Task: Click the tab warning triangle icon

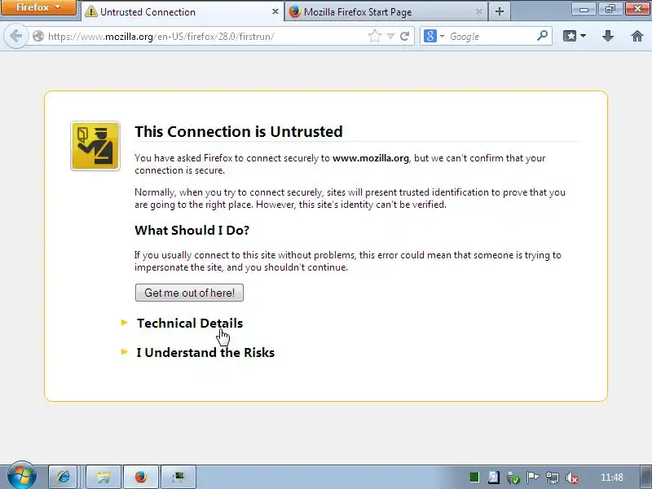Action: pos(90,11)
